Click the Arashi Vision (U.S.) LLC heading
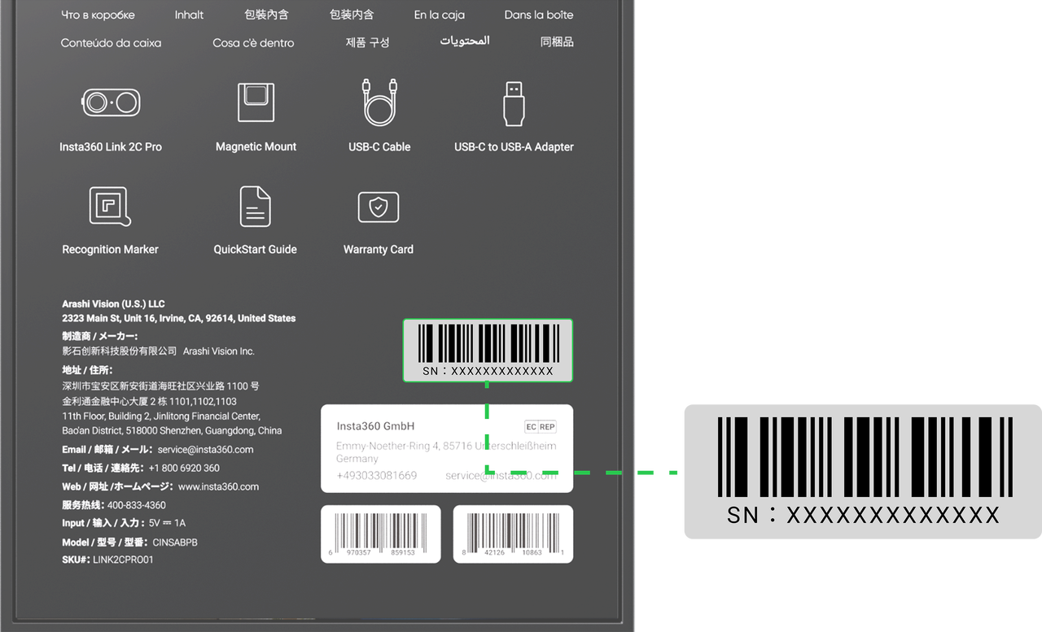This screenshot has height=632, width=1042. point(113,303)
